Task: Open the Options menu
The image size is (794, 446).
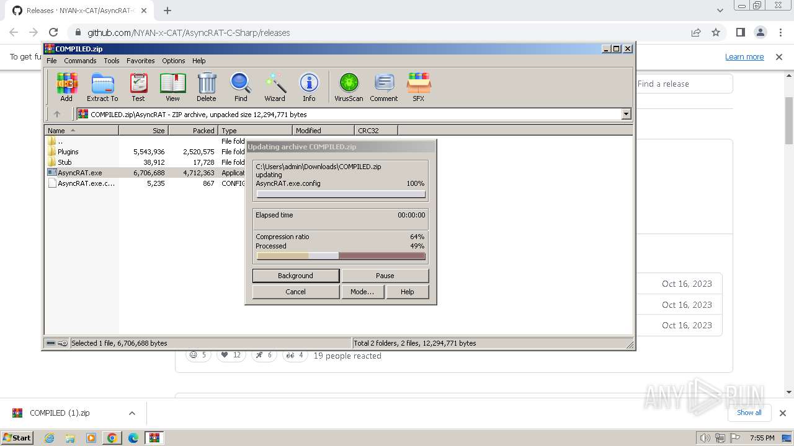Action: pos(174,61)
